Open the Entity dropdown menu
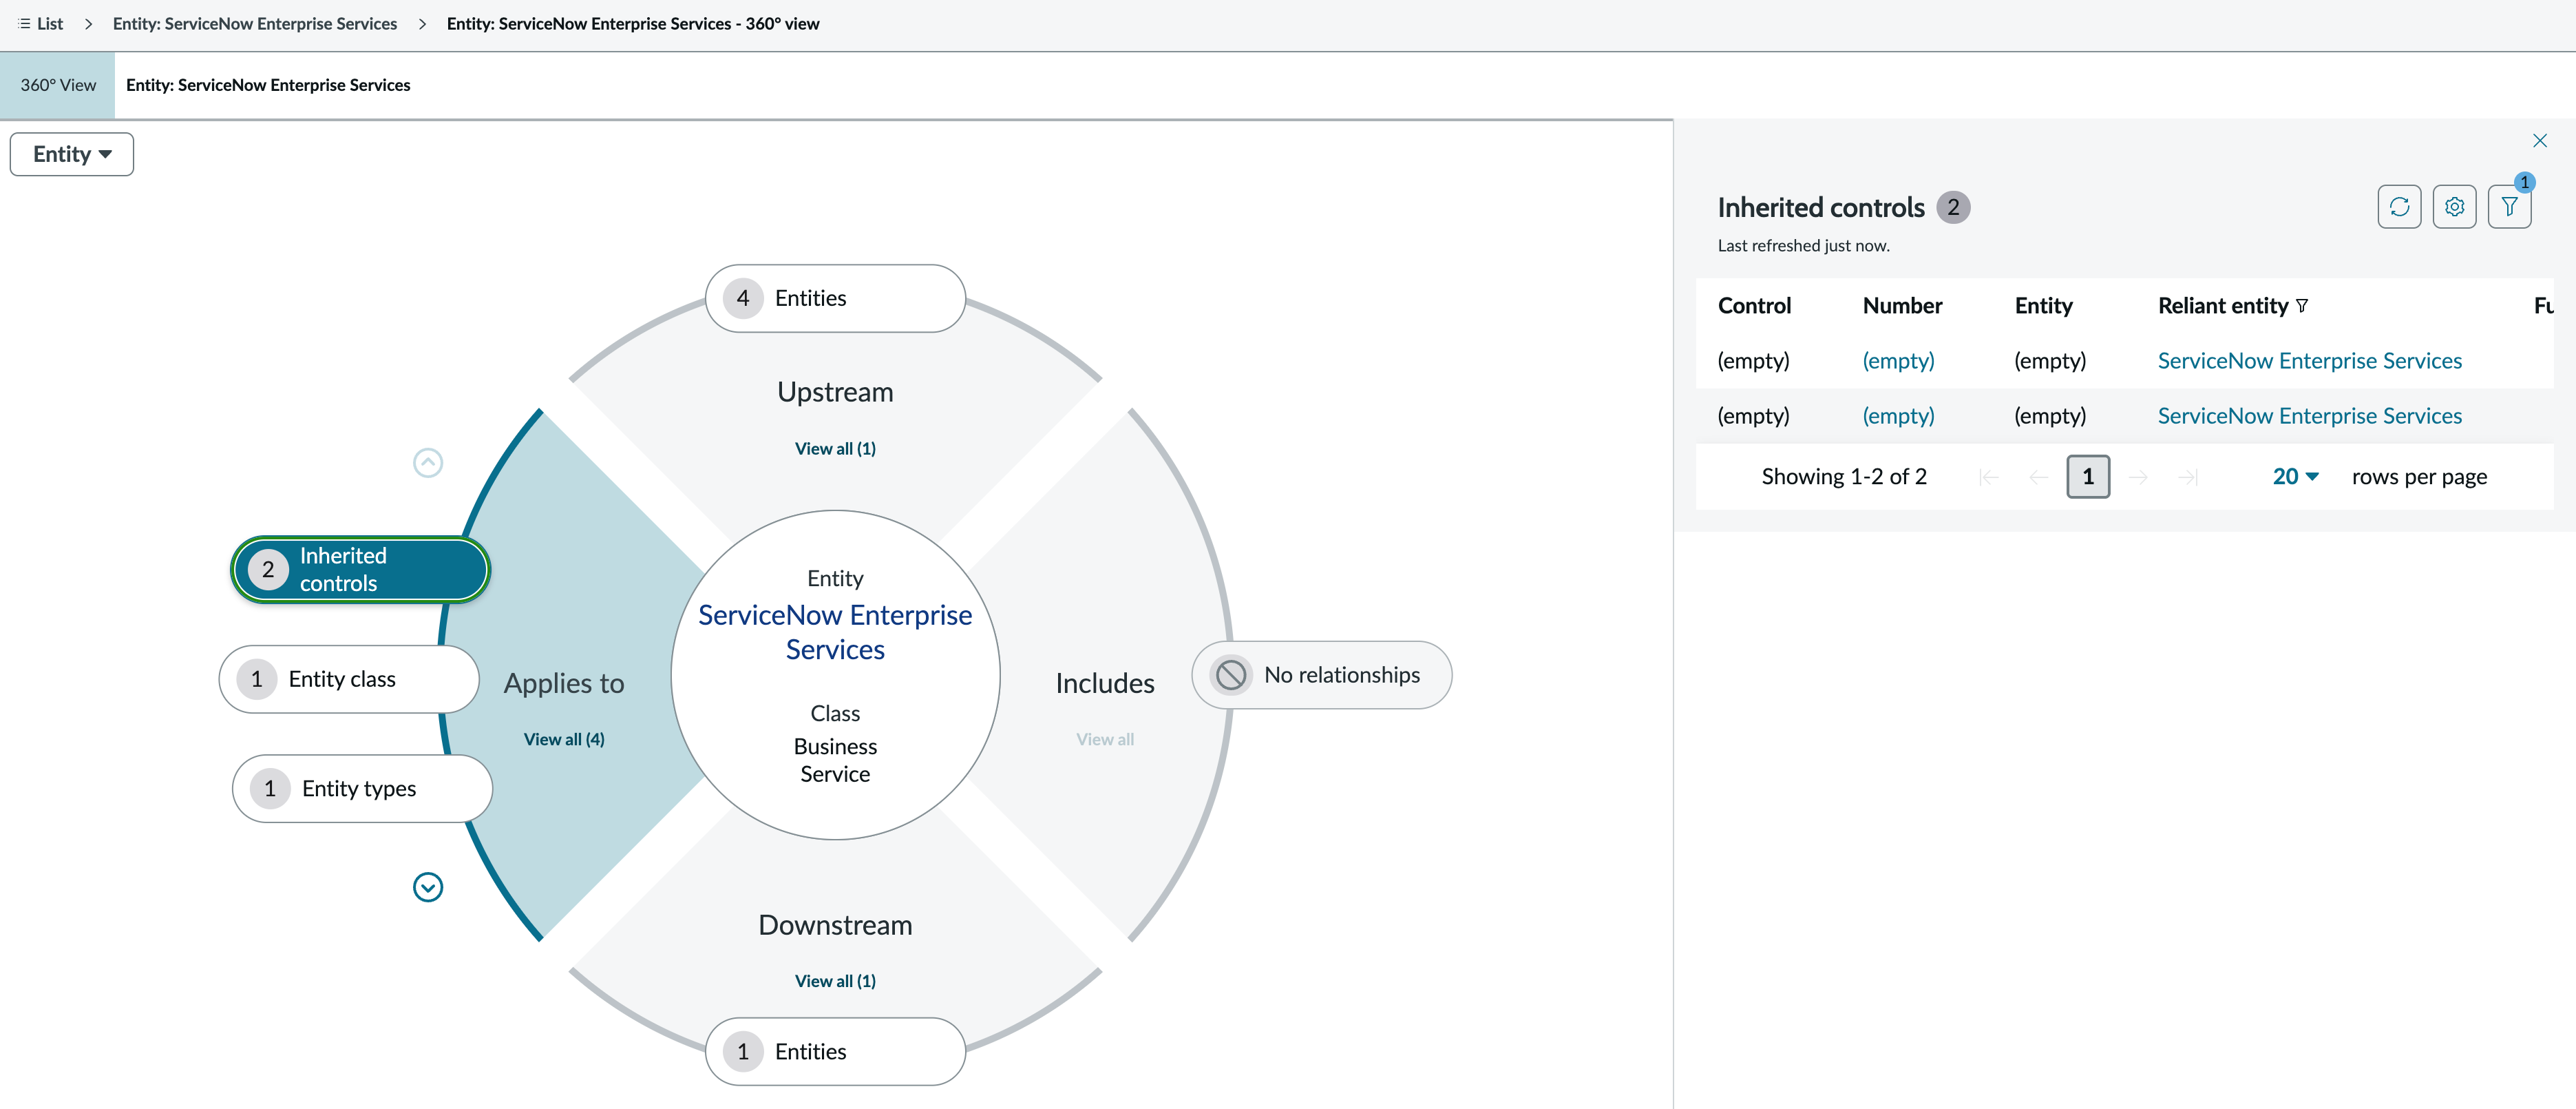 (x=72, y=154)
